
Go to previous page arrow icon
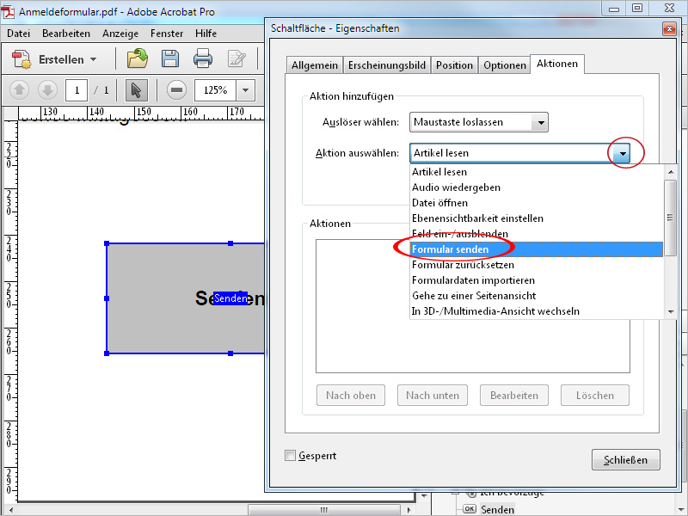(19, 90)
